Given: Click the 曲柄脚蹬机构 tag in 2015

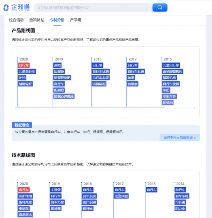Looking at the screenshot, I should [x=173, y=72].
